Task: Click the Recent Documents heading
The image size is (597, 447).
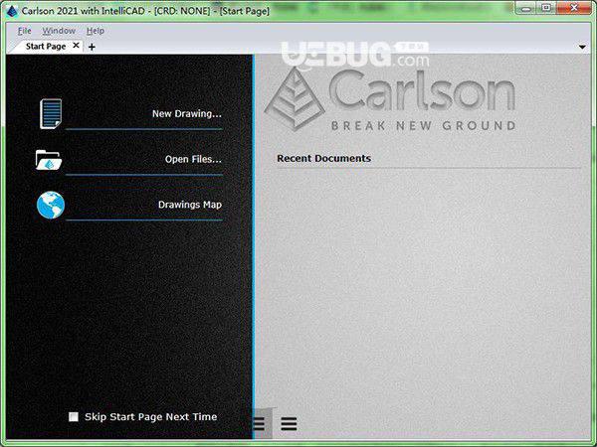Action: (x=323, y=159)
